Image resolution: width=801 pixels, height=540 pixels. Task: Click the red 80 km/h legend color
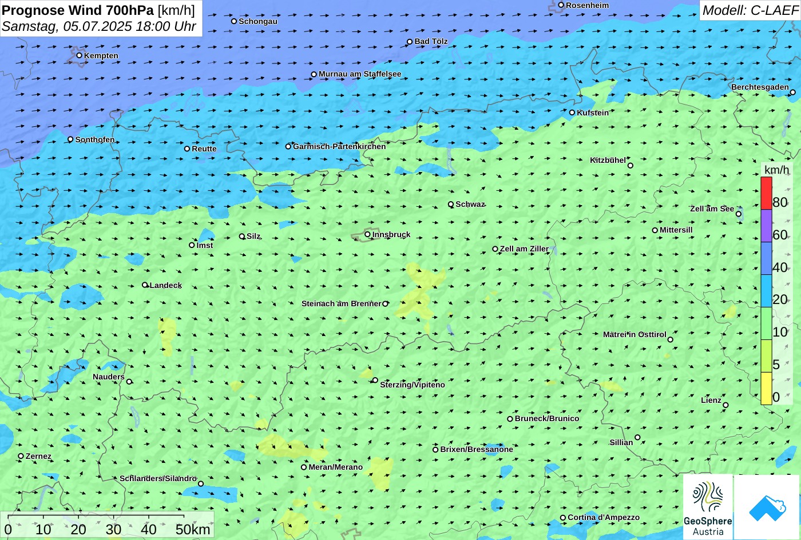coord(766,193)
